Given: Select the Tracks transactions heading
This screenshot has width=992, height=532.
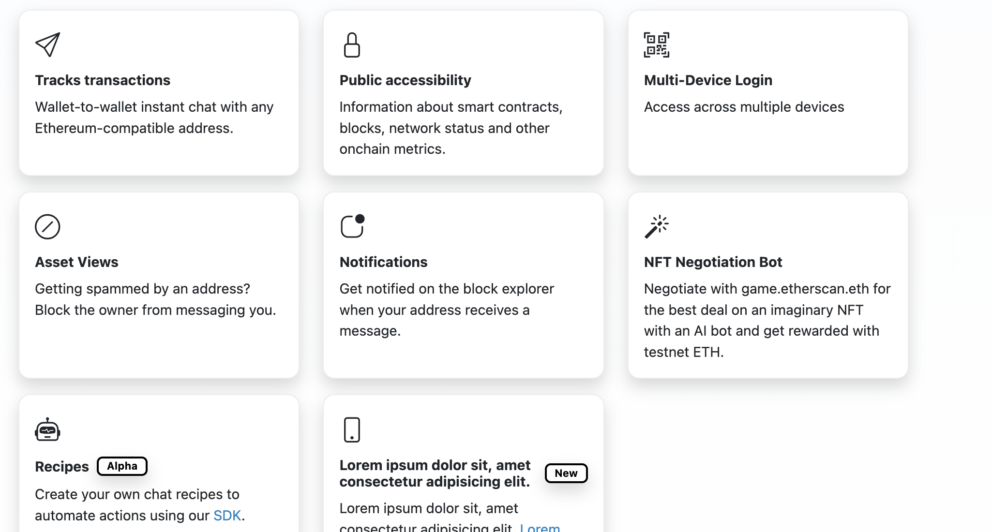Looking at the screenshot, I should click(103, 80).
